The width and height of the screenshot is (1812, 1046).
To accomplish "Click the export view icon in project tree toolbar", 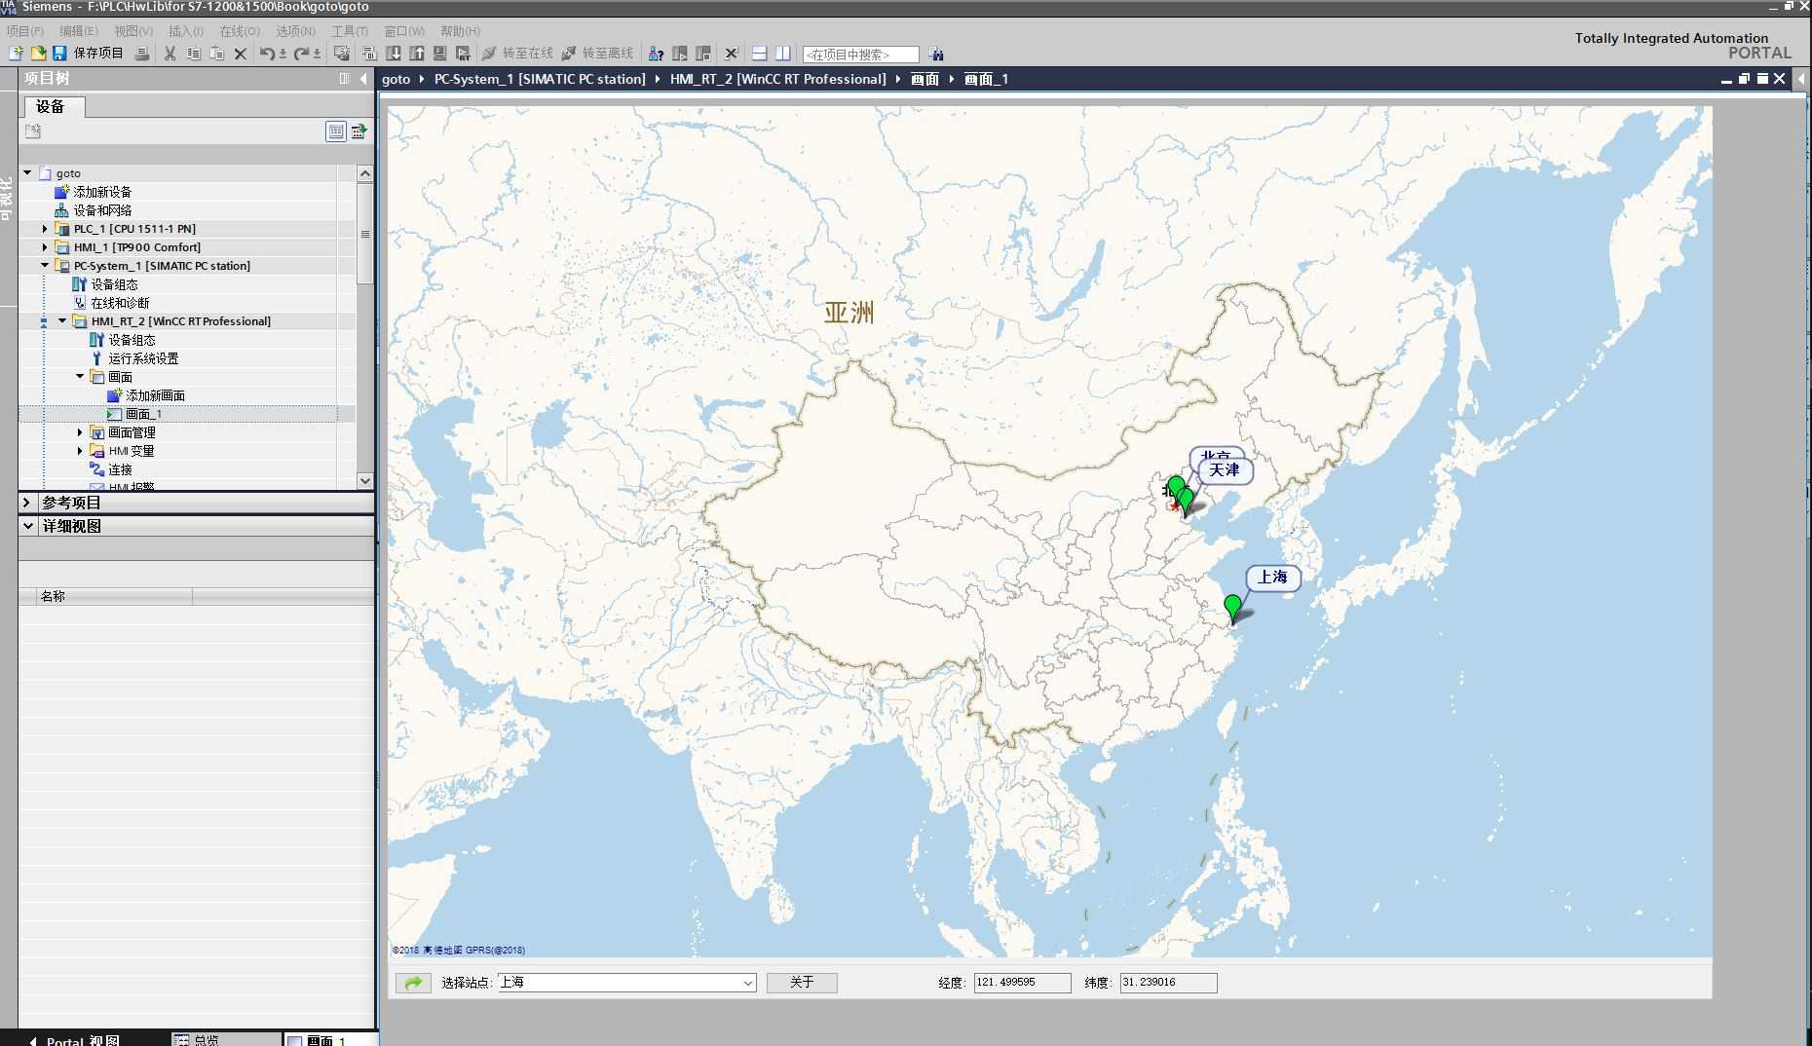I will (x=359, y=131).
